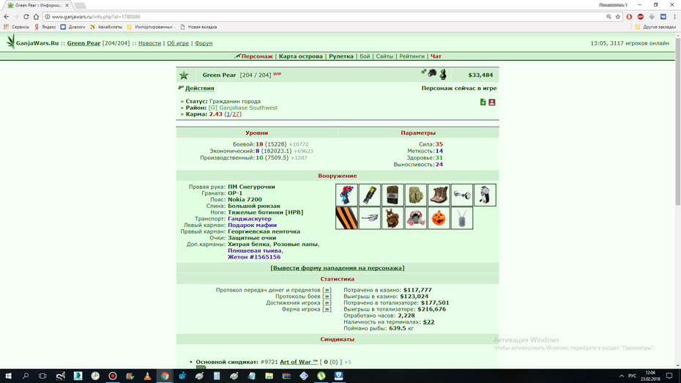Open the Форум link
This screenshot has height=383, width=681.
(204, 43)
